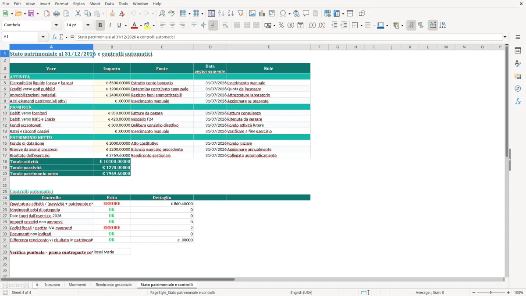Click the Insert Image icon

[252, 14]
